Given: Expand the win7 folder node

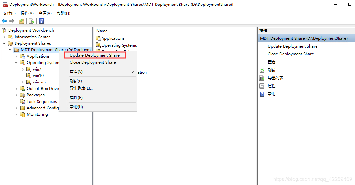Looking at the screenshot, I should click(x=22, y=69).
